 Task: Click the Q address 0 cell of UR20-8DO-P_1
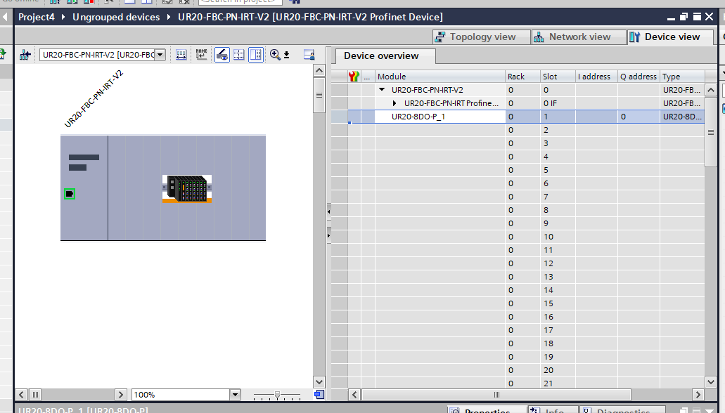[x=639, y=117]
